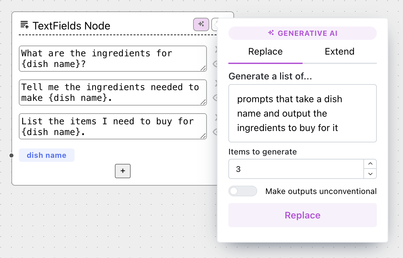Image resolution: width=403 pixels, height=258 pixels.
Task: Enable Make outputs unconventional switch
Action: click(243, 191)
